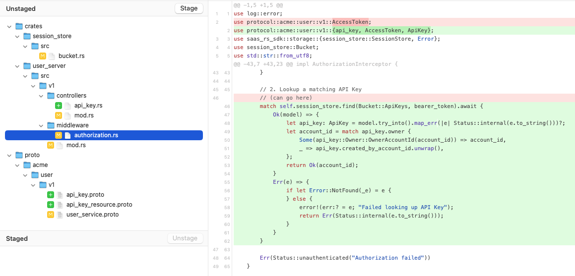Click the session_store folder icon
This screenshot has width=575, height=276.
[27, 36]
